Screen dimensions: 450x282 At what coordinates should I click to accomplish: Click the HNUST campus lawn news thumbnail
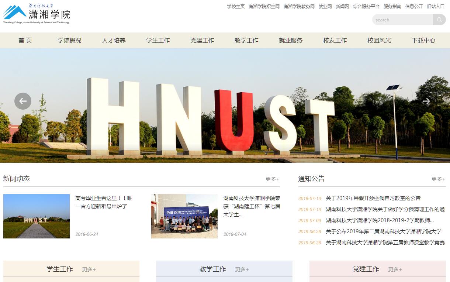pyautogui.click(x=37, y=216)
